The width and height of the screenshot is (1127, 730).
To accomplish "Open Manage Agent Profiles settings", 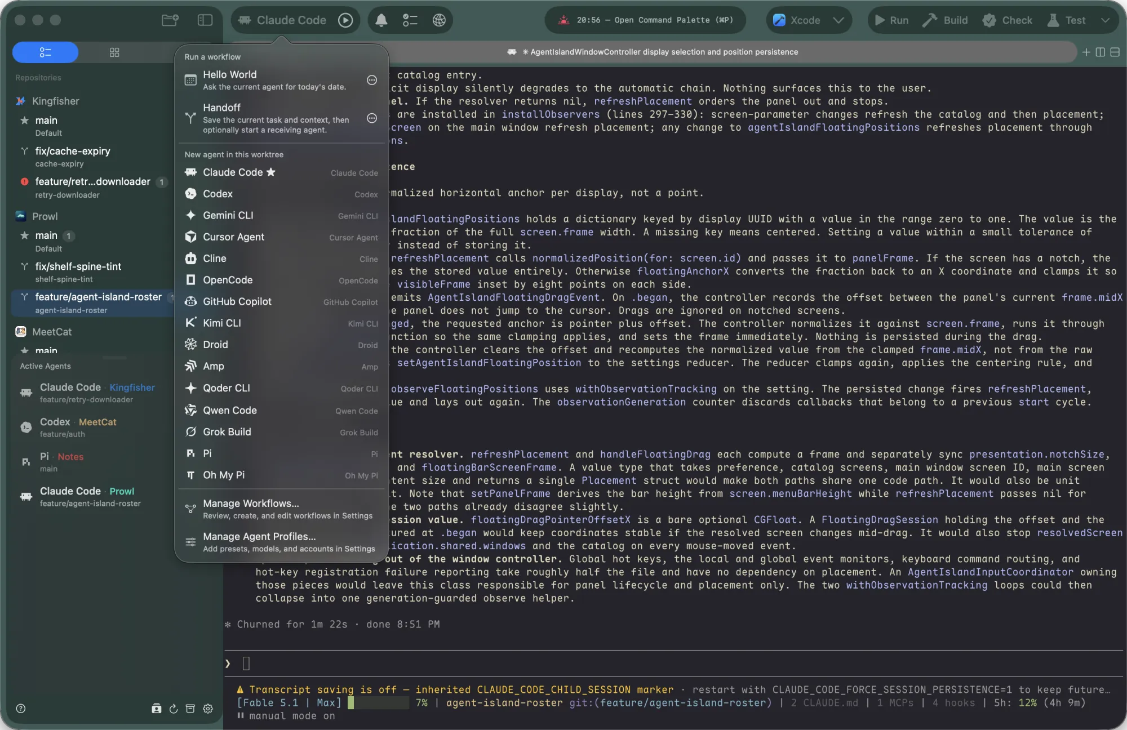I will [281, 542].
